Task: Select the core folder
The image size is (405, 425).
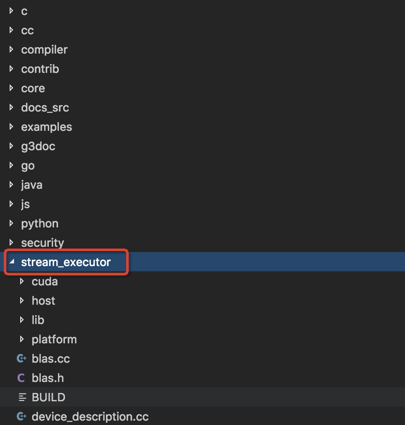Action: click(33, 88)
